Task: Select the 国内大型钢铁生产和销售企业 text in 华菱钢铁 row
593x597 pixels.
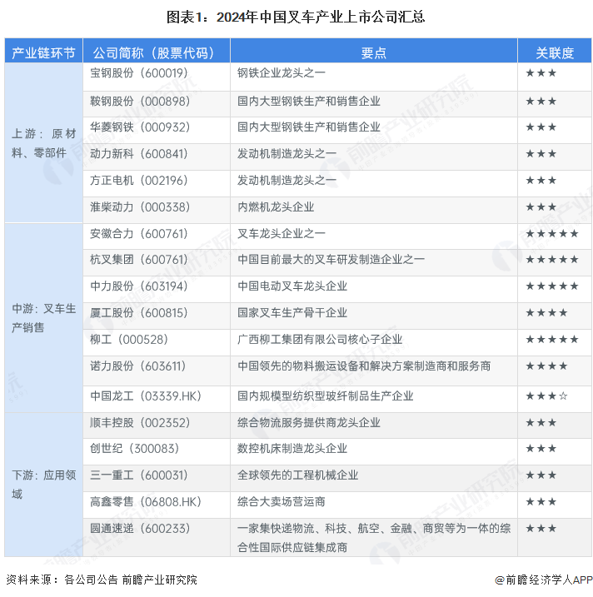Action: click(309, 127)
